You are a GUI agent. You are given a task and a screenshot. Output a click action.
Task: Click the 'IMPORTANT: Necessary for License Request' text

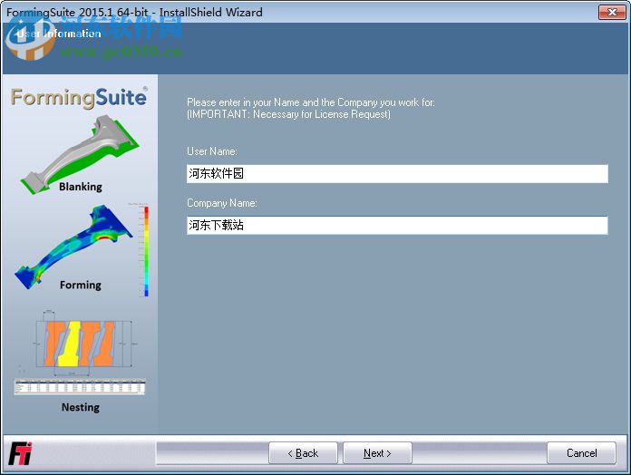288,114
